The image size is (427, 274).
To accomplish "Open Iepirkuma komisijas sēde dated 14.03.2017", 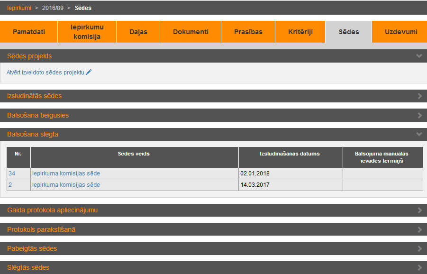I will pos(66,185).
